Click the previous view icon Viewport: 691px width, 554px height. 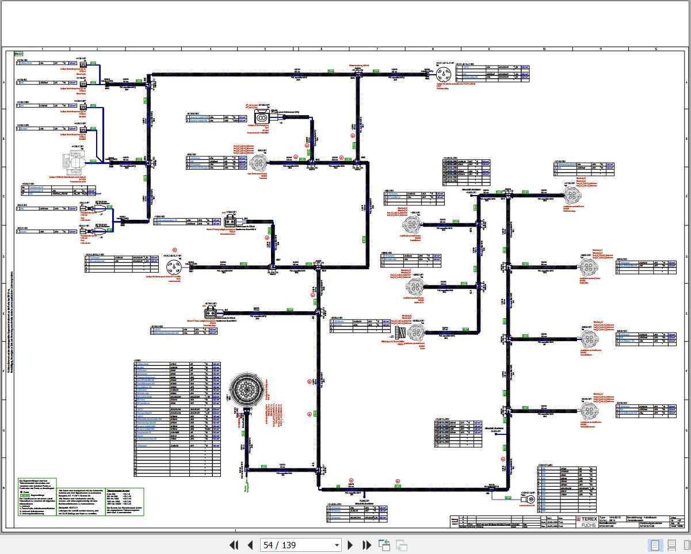[x=384, y=545]
